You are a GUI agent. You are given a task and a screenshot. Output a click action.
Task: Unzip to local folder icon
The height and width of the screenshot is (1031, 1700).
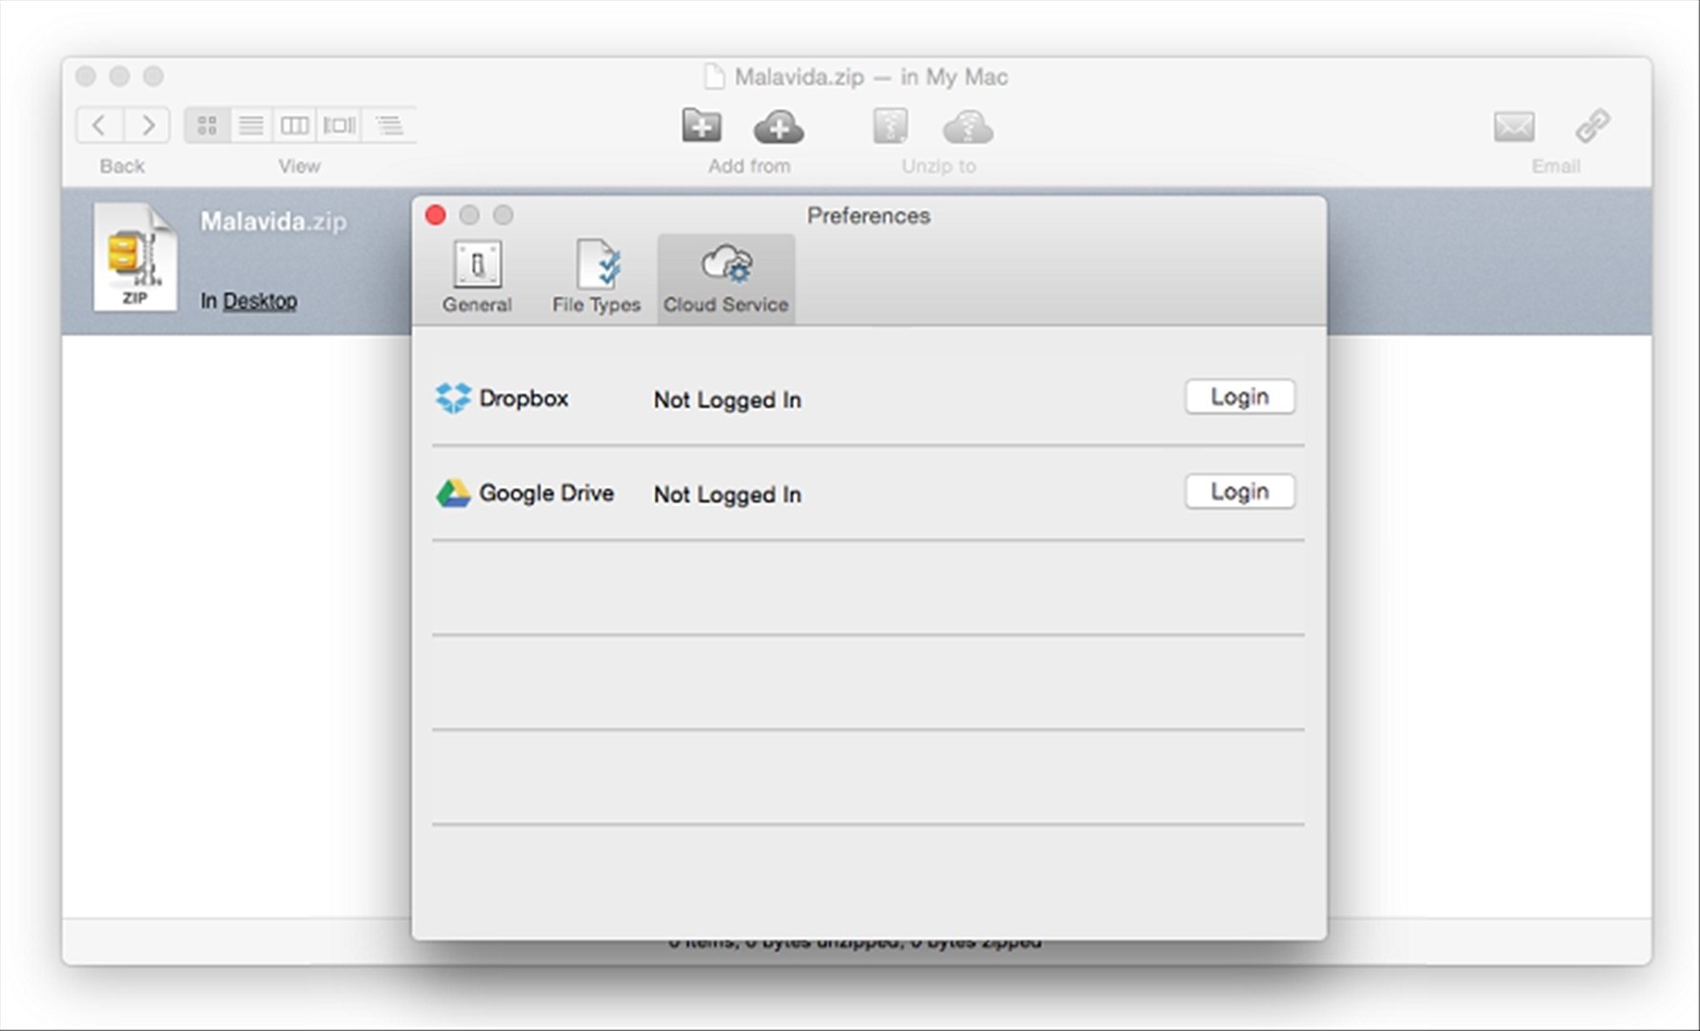pos(891,126)
